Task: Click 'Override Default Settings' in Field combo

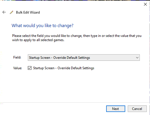Action: 72,58
